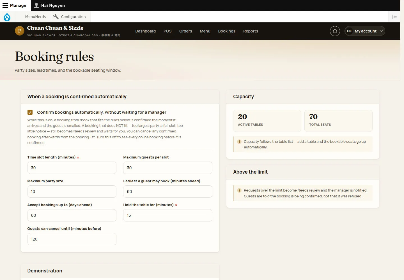Click the HN avatar badge
The height and width of the screenshot is (280, 404).
pyautogui.click(x=349, y=31)
